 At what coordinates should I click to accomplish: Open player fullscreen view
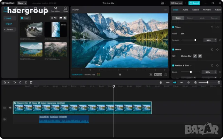tap(166, 74)
